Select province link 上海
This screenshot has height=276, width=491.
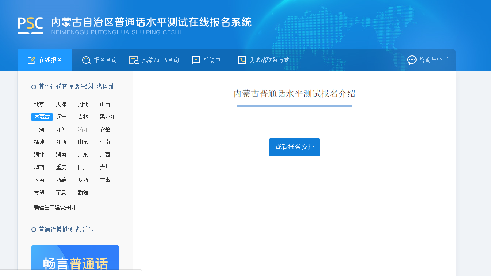pyautogui.click(x=39, y=130)
